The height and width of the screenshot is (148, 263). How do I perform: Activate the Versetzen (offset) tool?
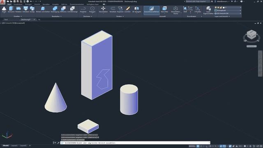click(113, 9)
